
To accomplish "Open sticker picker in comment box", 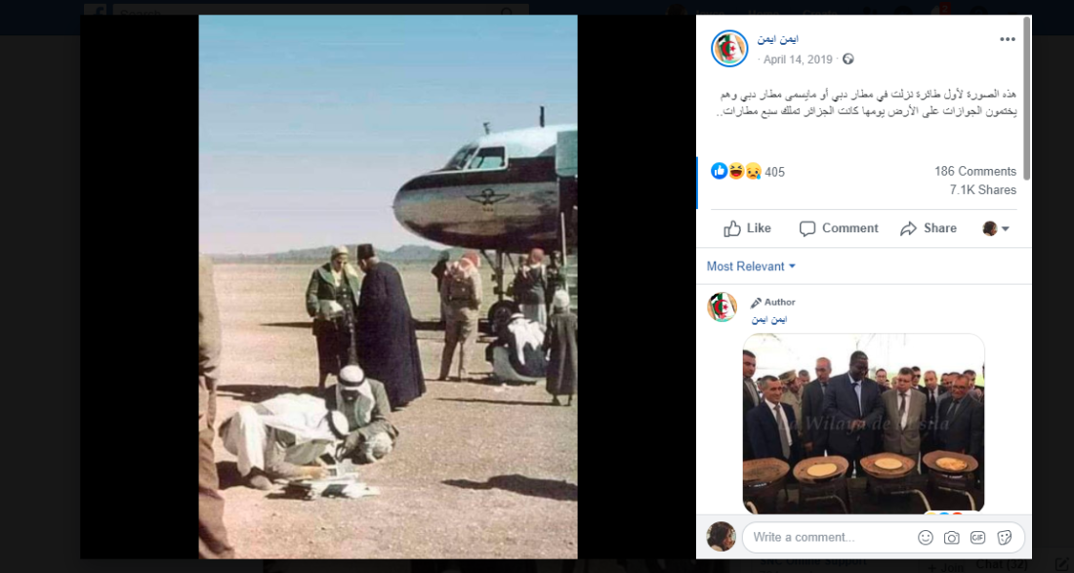I will 1004,538.
